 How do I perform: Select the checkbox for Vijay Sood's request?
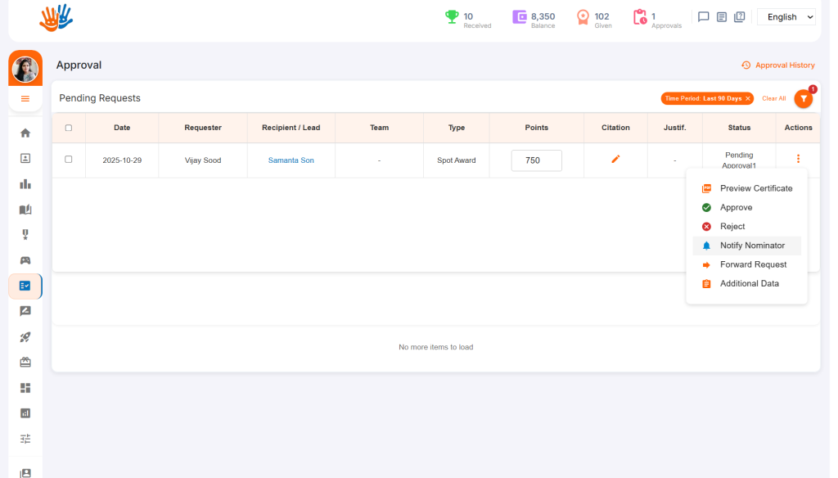(x=69, y=160)
